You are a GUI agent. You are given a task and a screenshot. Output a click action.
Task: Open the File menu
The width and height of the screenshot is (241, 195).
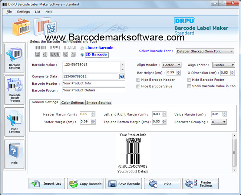pyautogui.click(x=9, y=12)
